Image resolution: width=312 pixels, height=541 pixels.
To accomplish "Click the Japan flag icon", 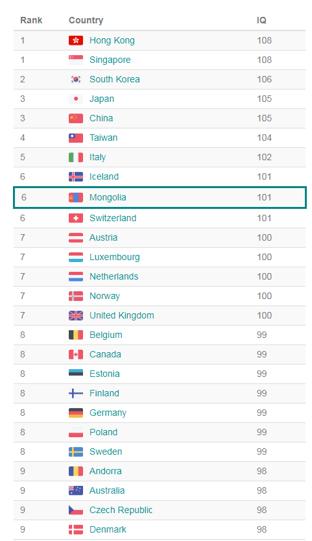I will point(76,99).
